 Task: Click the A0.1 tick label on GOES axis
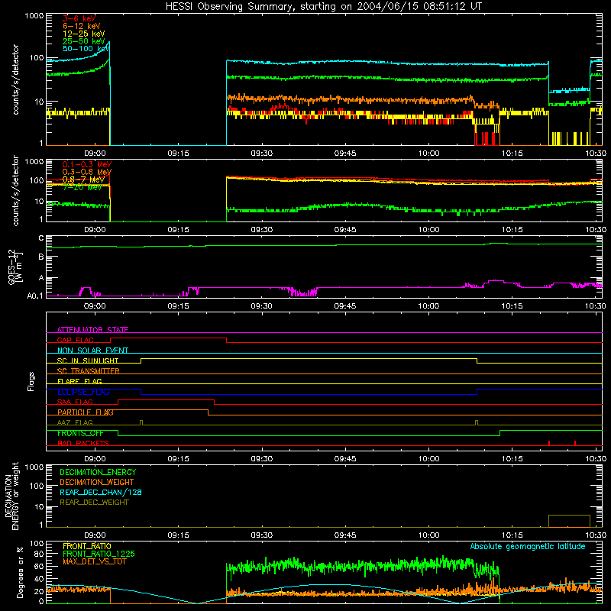35,296
